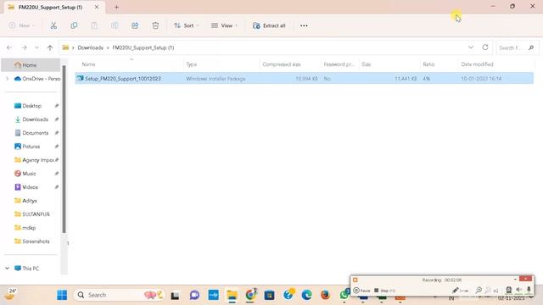Click FM220U_Support_Setup (1) in address path
The height and width of the screenshot is (305, 543).
(x=143, y=47)
